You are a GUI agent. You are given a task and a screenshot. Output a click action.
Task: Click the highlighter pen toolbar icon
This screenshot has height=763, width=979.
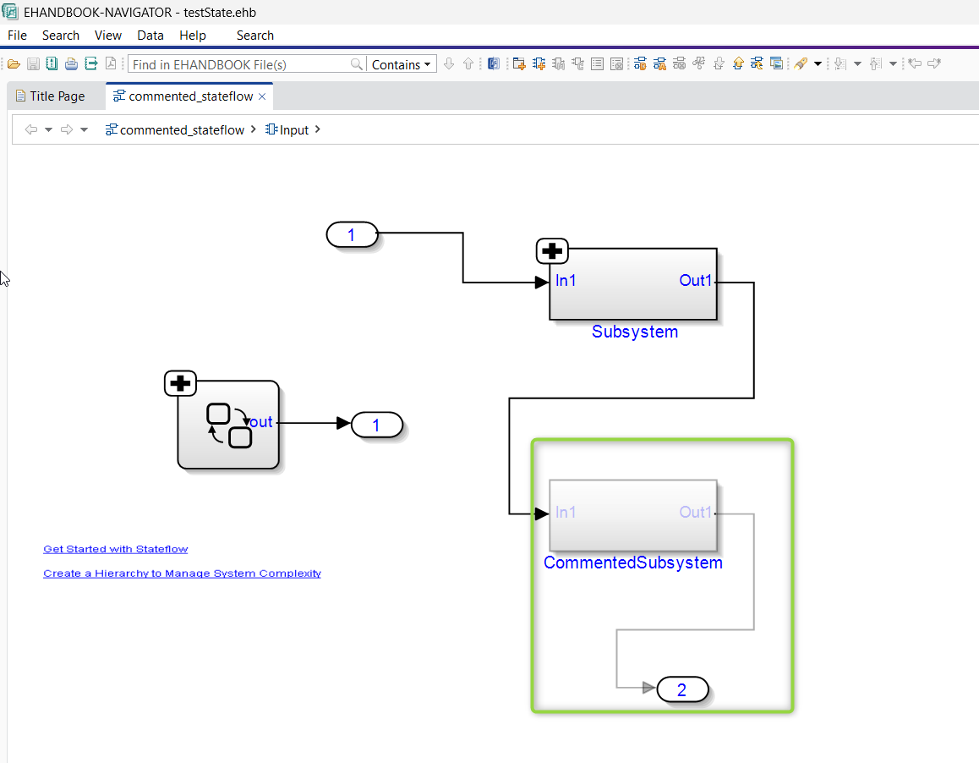tap(801, 63)
